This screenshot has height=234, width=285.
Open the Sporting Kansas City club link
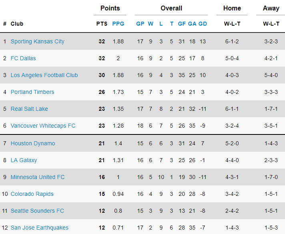(37, 41)
